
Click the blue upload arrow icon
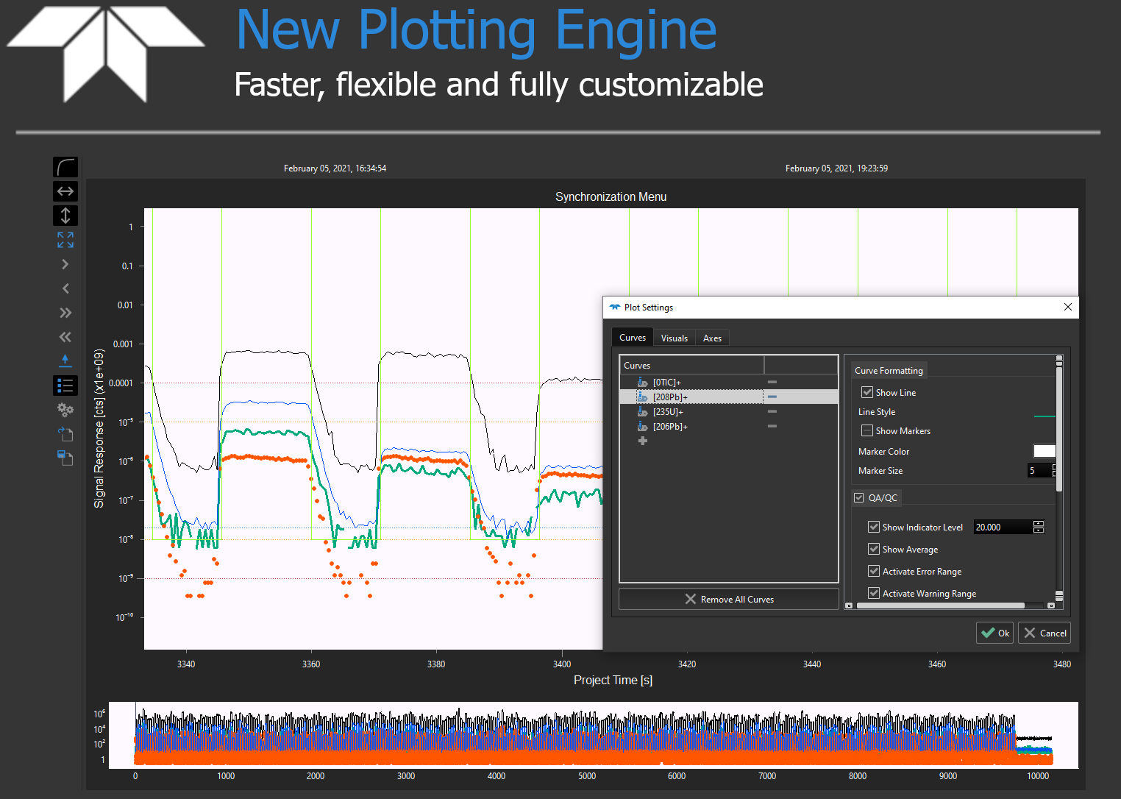pyautogui.click(x=65, y=361)
